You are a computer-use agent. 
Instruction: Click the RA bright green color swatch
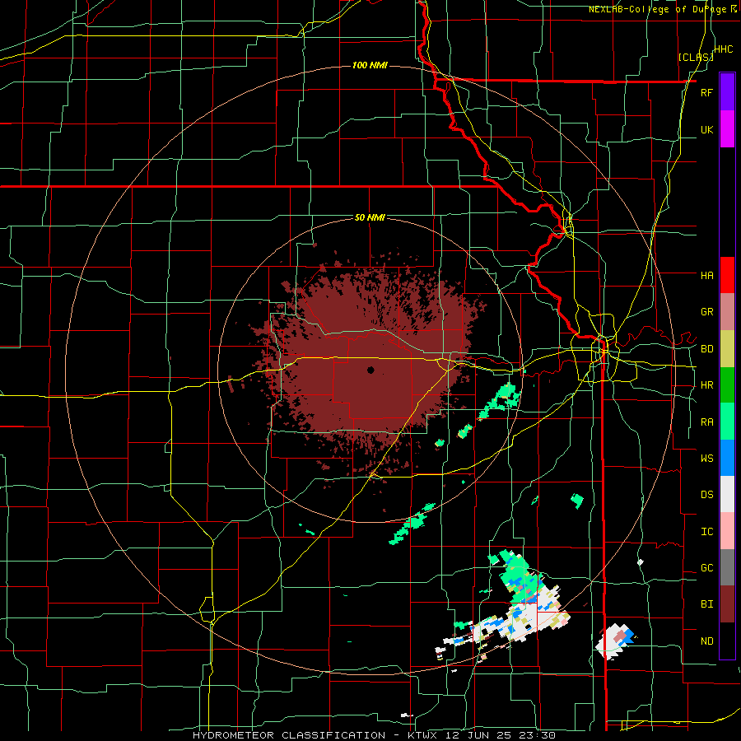pyautogui.click(x=727, y=422)
